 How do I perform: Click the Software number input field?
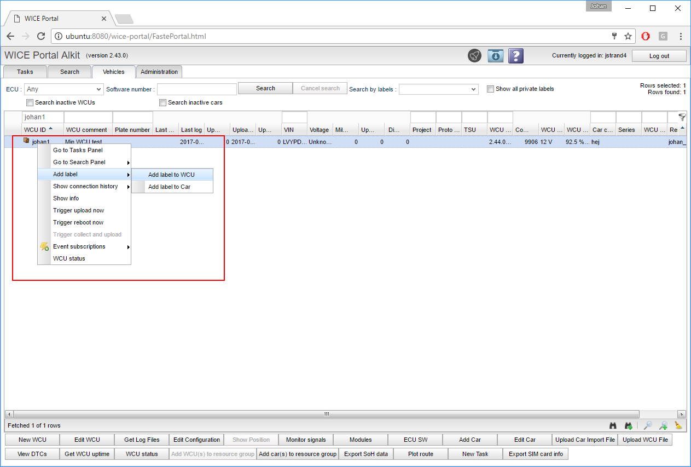[196, 89]
